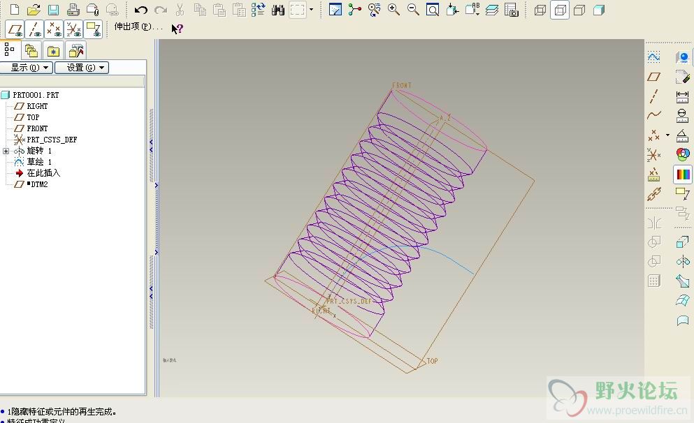Open the 设置(G) dropdown

pyautogui.click(x=82, y=68)
